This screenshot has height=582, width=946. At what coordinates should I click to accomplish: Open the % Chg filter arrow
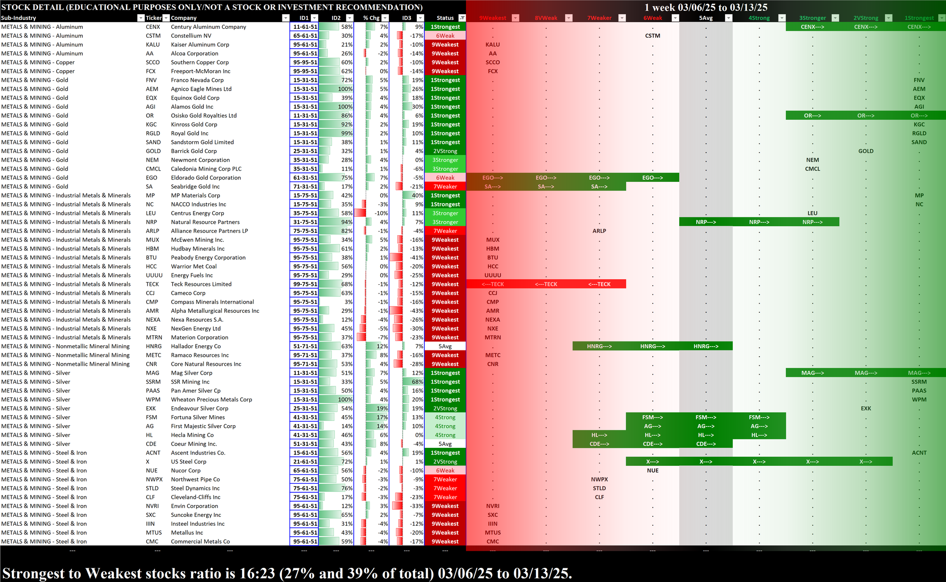pyautogui.click(x=385, y=18)
